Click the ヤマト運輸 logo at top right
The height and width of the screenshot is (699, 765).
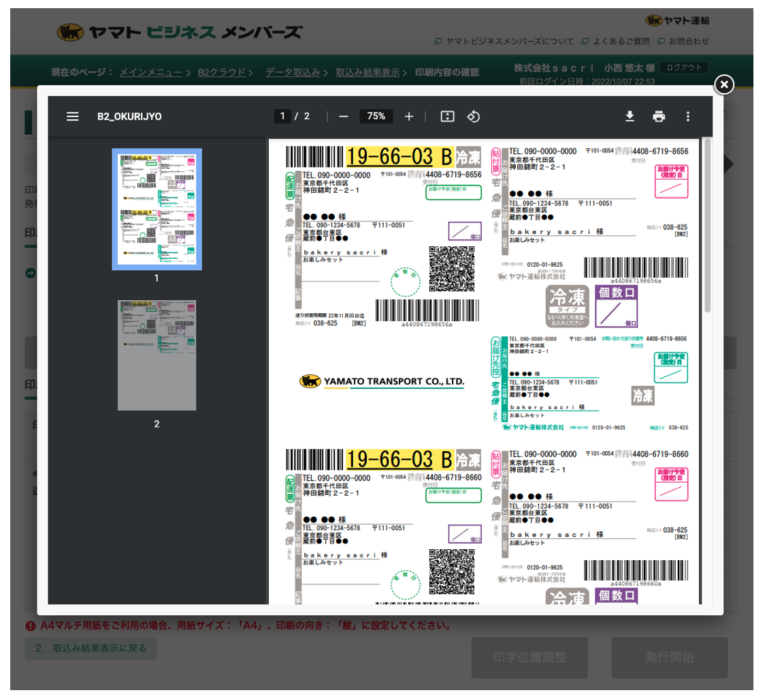[x=677, y=20]
